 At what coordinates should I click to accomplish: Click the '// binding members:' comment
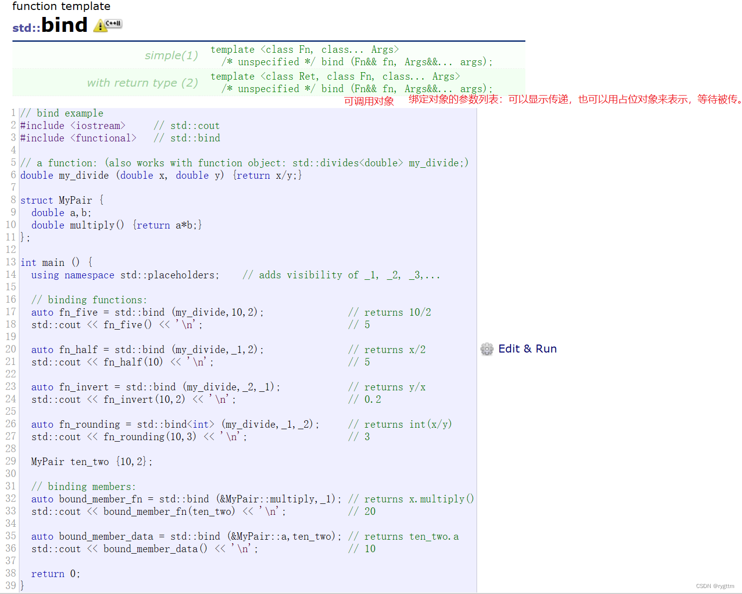click(84, 486)
